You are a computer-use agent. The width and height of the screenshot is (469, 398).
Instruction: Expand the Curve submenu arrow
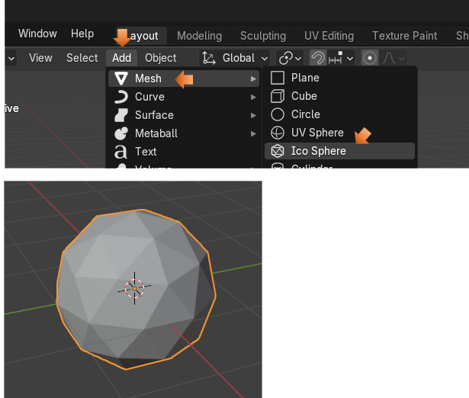[x=253, y=97]
